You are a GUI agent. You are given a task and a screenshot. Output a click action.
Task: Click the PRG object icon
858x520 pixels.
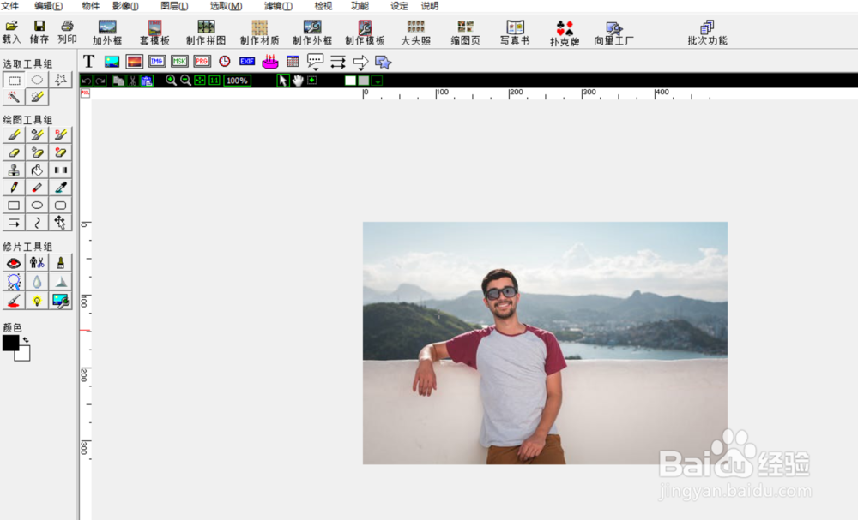click(202, 61)
